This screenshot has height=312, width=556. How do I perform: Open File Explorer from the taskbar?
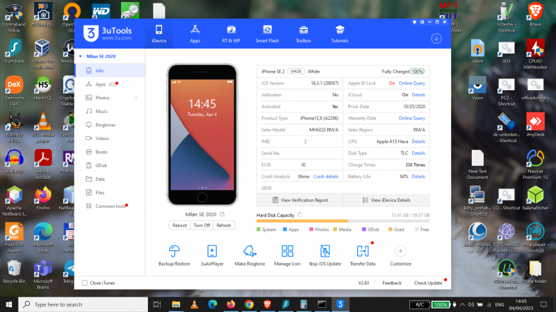176,304
